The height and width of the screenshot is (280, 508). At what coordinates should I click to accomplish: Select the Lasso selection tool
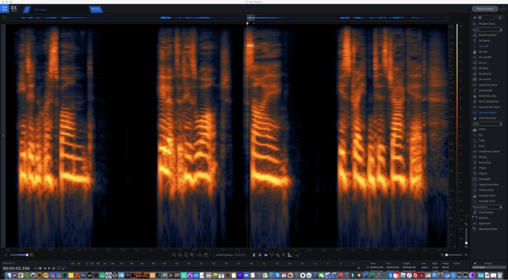(272, 255)
